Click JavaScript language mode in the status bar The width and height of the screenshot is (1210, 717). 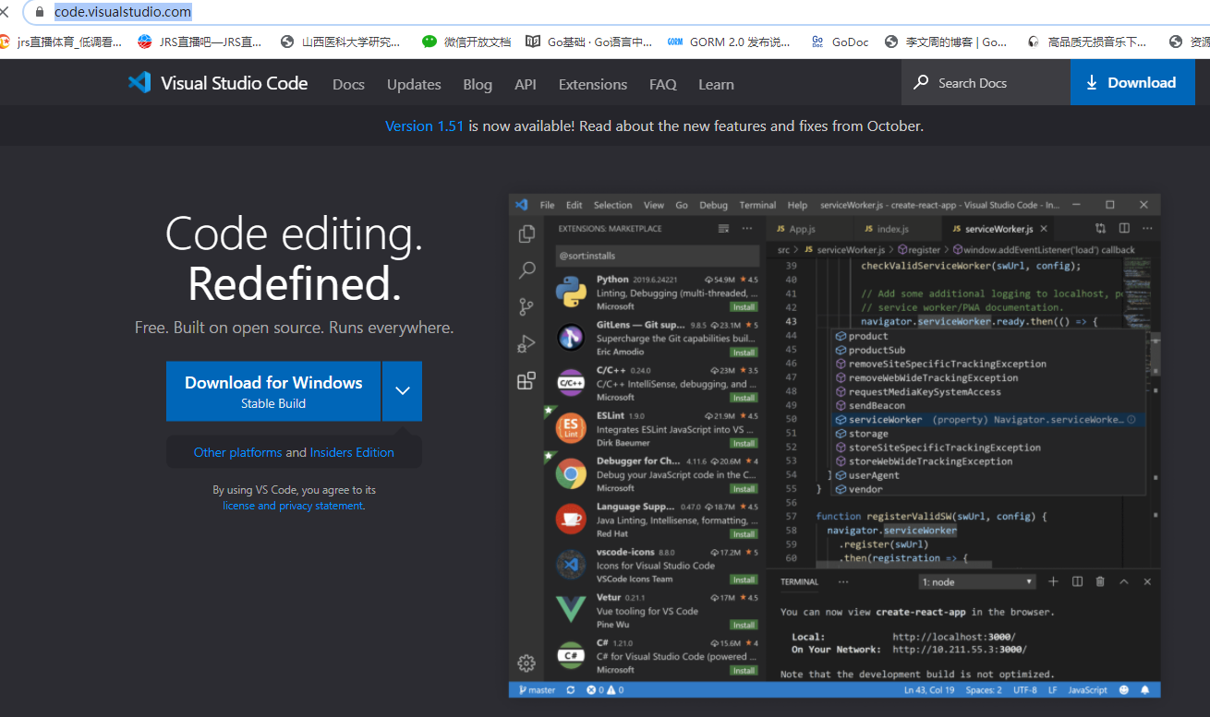(x=1088, y=690)
